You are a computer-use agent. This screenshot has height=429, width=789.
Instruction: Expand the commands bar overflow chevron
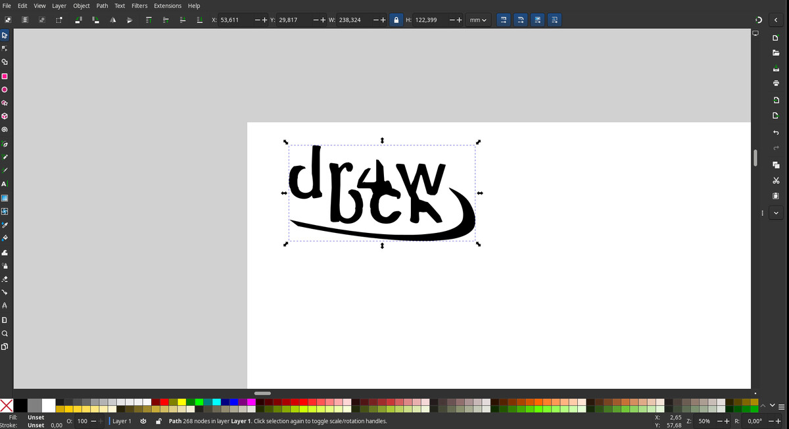click(776, 213)
